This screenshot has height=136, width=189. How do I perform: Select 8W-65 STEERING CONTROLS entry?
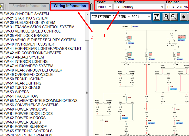[x=28, y=131]
